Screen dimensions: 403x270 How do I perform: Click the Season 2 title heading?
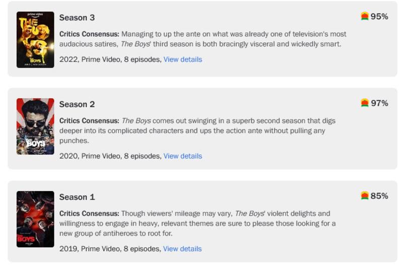(77, 104)
